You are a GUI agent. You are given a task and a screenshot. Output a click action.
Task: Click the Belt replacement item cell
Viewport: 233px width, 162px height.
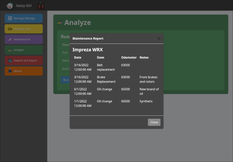click(x=106, y=67)
